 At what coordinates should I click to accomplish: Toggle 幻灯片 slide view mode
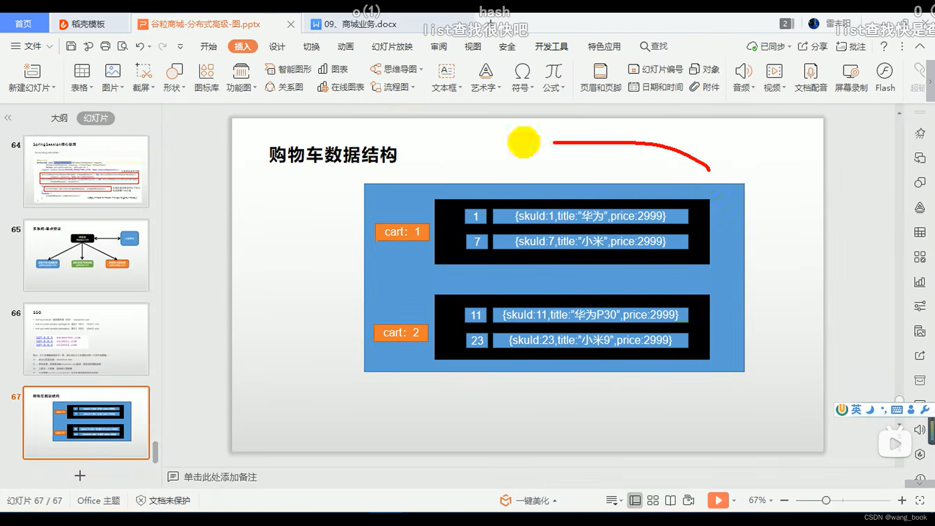[x=95, y=117]
